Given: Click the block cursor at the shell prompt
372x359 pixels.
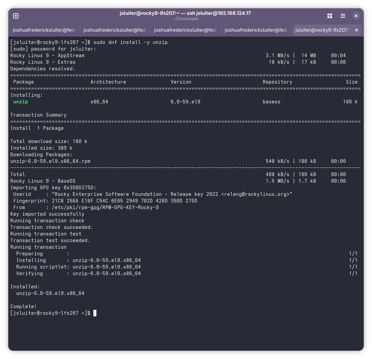Looking at the screenshot, I should click(x=94, y=313).
